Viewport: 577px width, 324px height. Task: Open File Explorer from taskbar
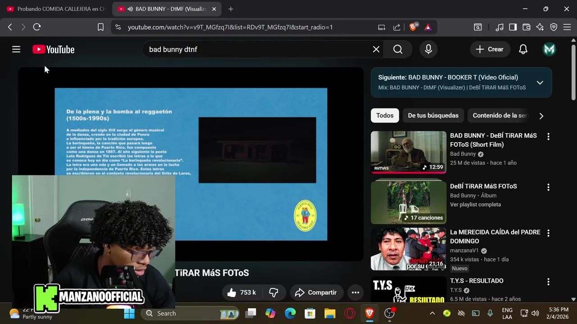pyautogui.click(x=330, y=313)
